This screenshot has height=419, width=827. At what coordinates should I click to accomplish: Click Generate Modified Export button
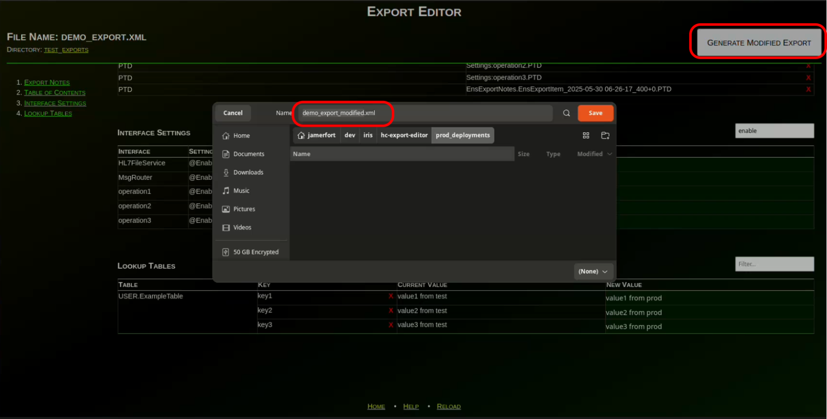tap(758, 43)
